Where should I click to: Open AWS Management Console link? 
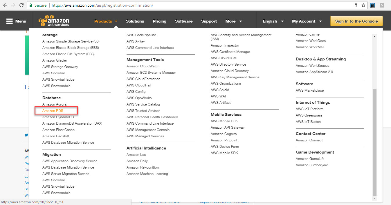tap(148, 130)
